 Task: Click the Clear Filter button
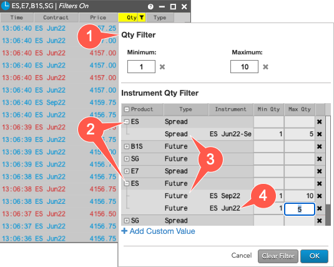(x=278, y=256)
